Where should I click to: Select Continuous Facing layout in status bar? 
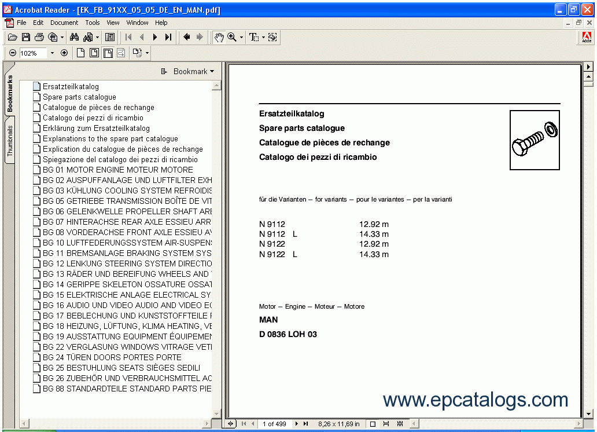coord(400,424)
